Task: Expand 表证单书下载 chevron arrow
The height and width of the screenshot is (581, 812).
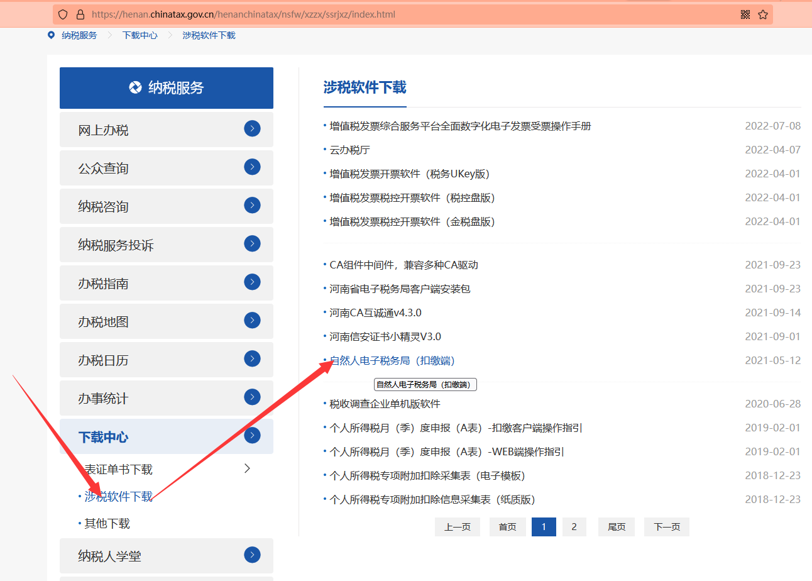Action: click(247, 468)
